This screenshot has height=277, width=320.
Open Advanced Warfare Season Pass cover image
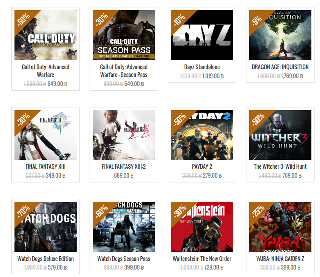124,35
